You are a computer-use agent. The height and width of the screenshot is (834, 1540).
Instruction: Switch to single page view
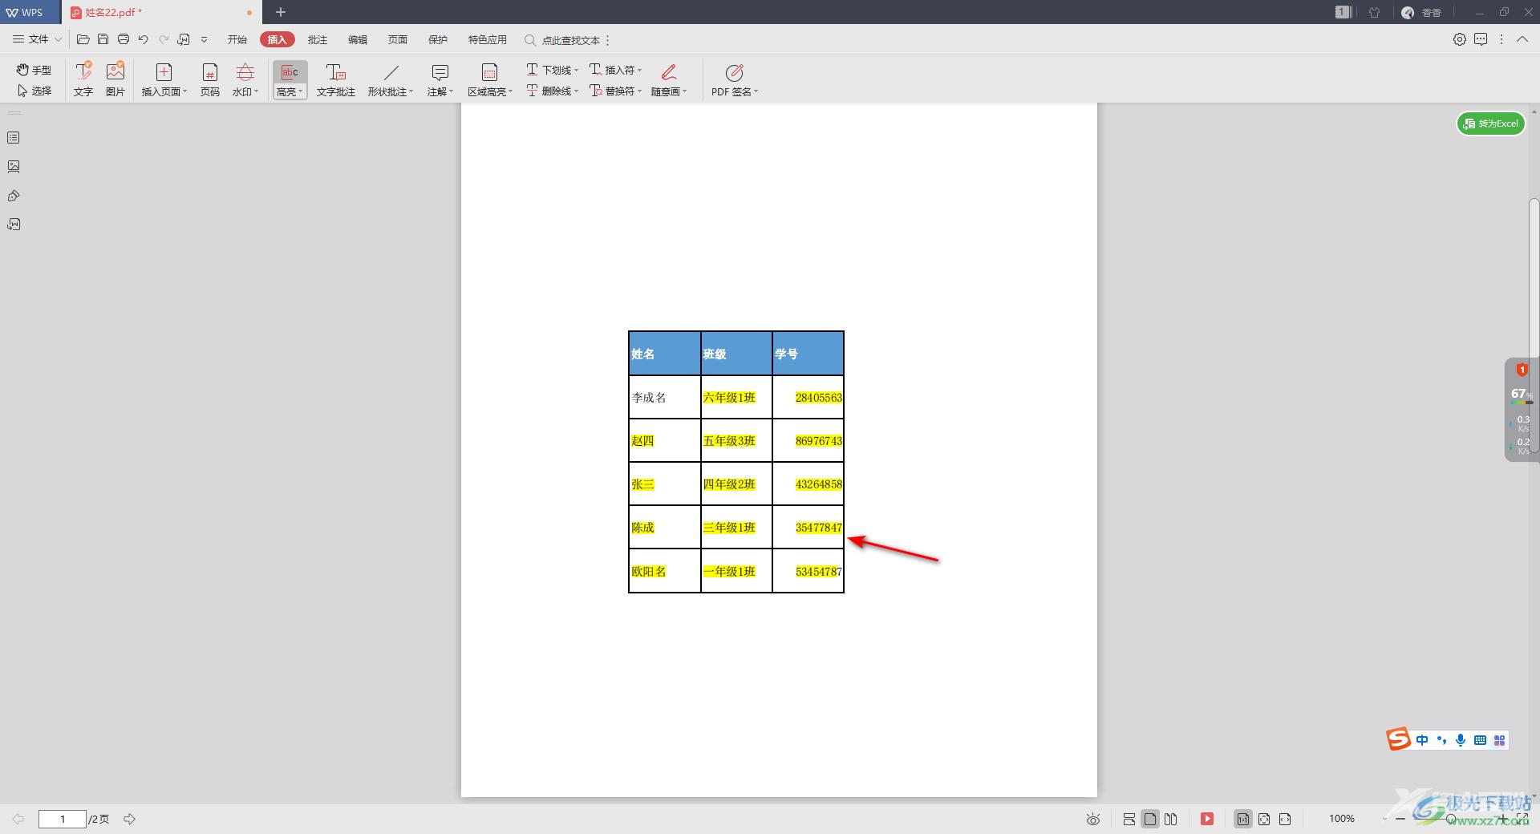click(1150, 819)
